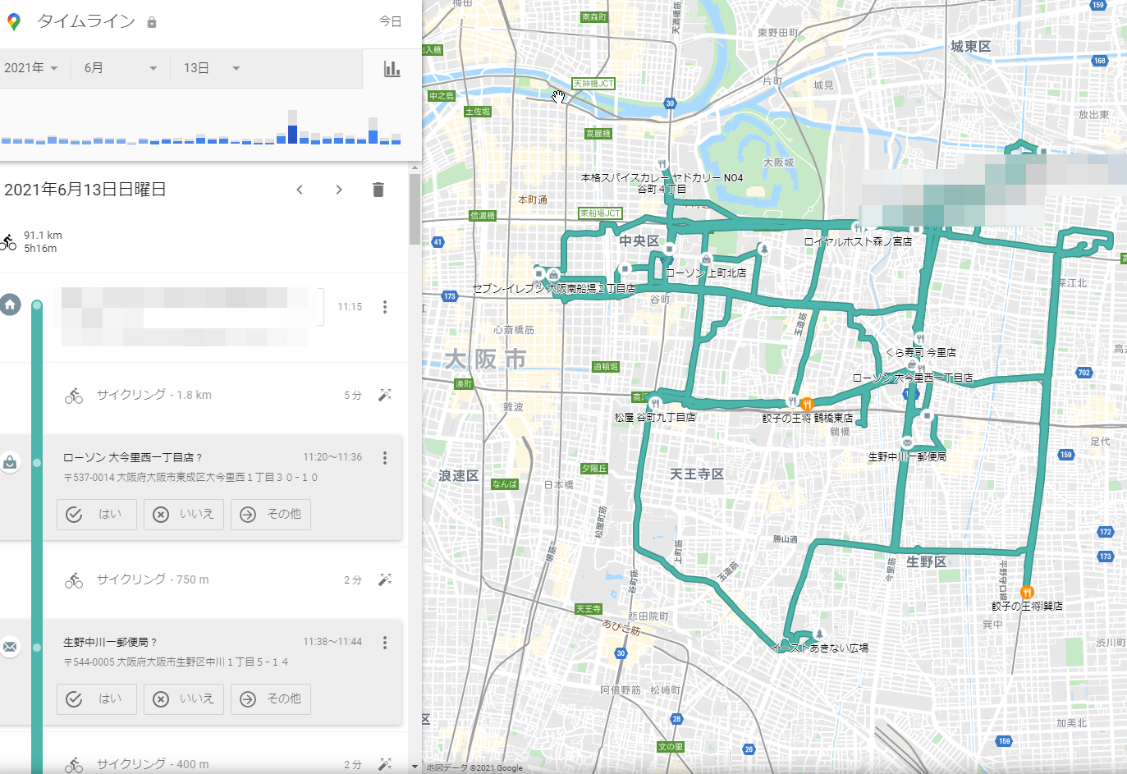Click 松屋 谷町九丁目店 map marker

[x=655, y=402]
